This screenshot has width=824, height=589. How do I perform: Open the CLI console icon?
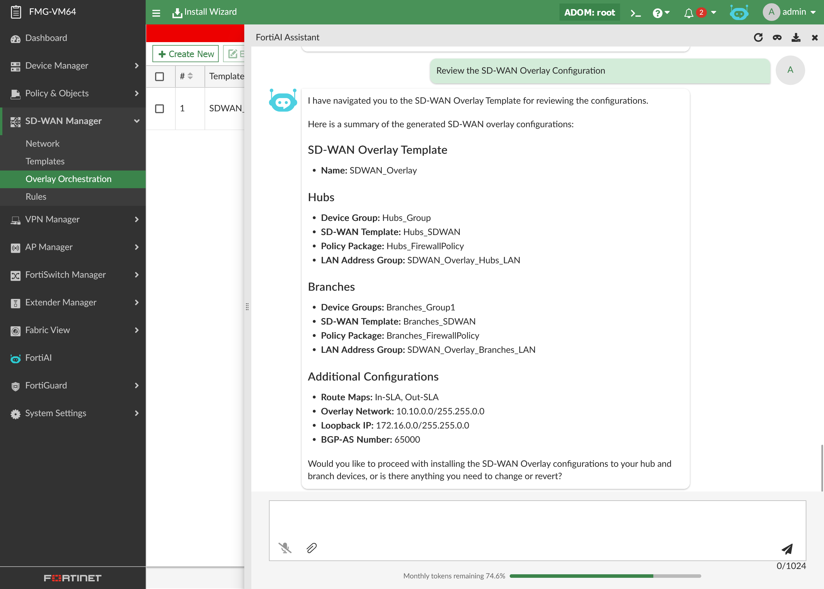[636, 13]
